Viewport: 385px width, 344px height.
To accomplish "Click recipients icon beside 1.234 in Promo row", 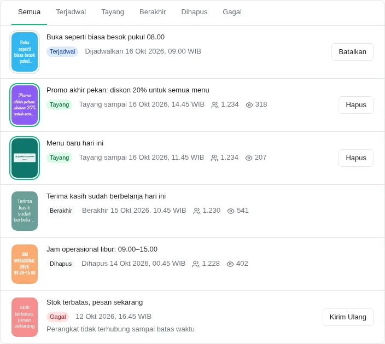I will coord(215,105).
